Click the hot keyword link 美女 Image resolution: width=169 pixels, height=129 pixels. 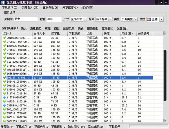coord(24,28)
